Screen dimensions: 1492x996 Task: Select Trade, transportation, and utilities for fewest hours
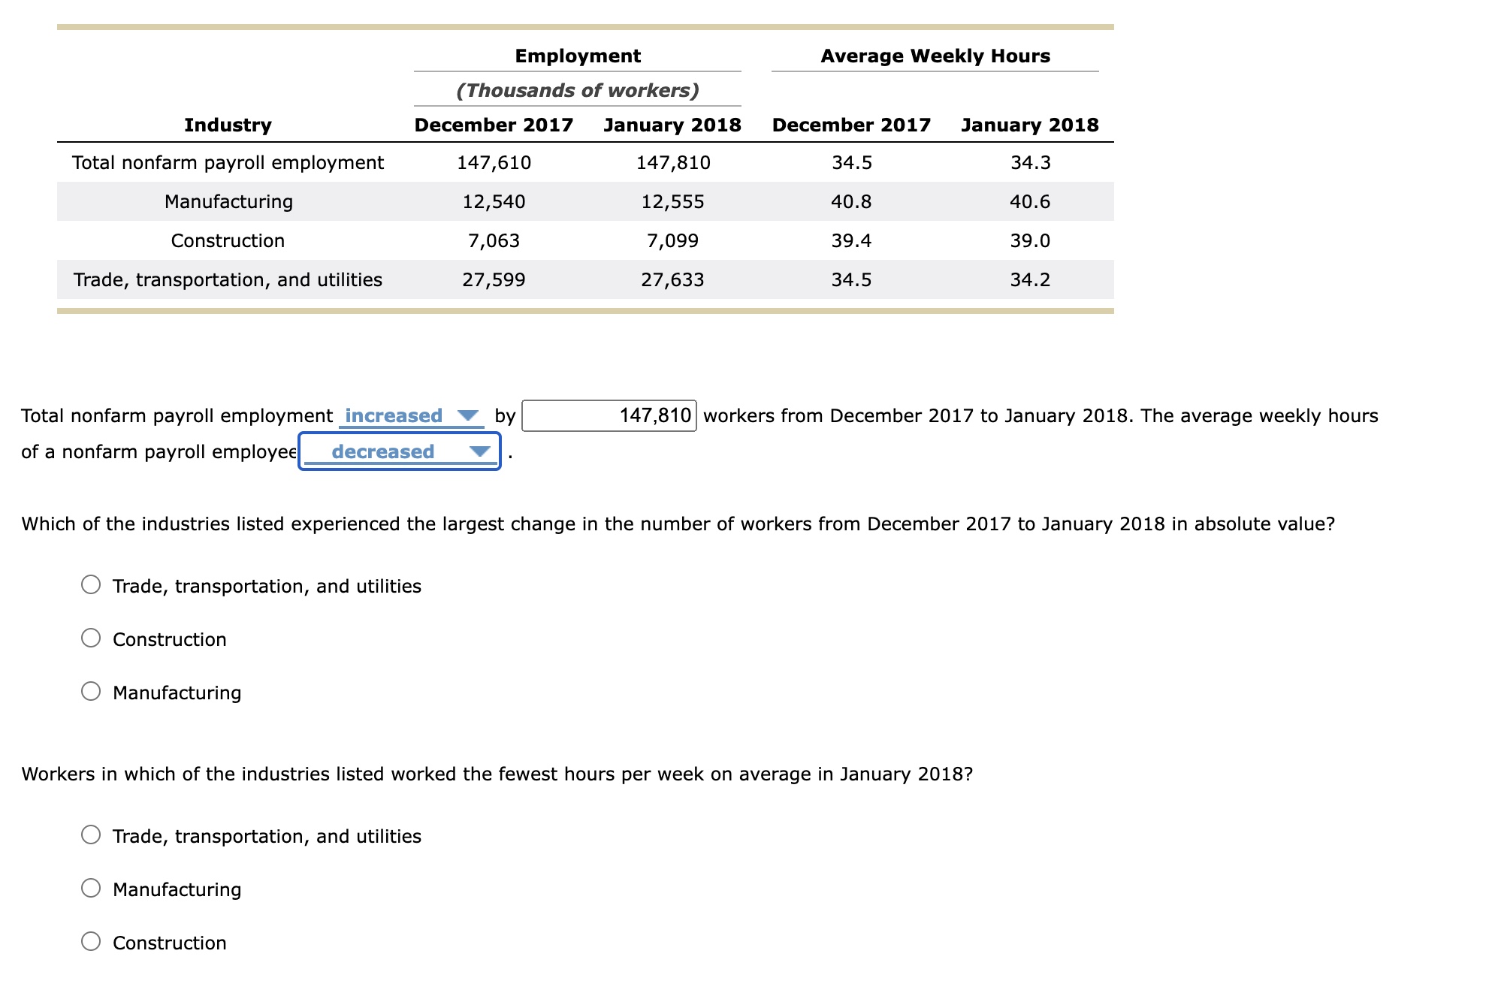pos(91,832)
